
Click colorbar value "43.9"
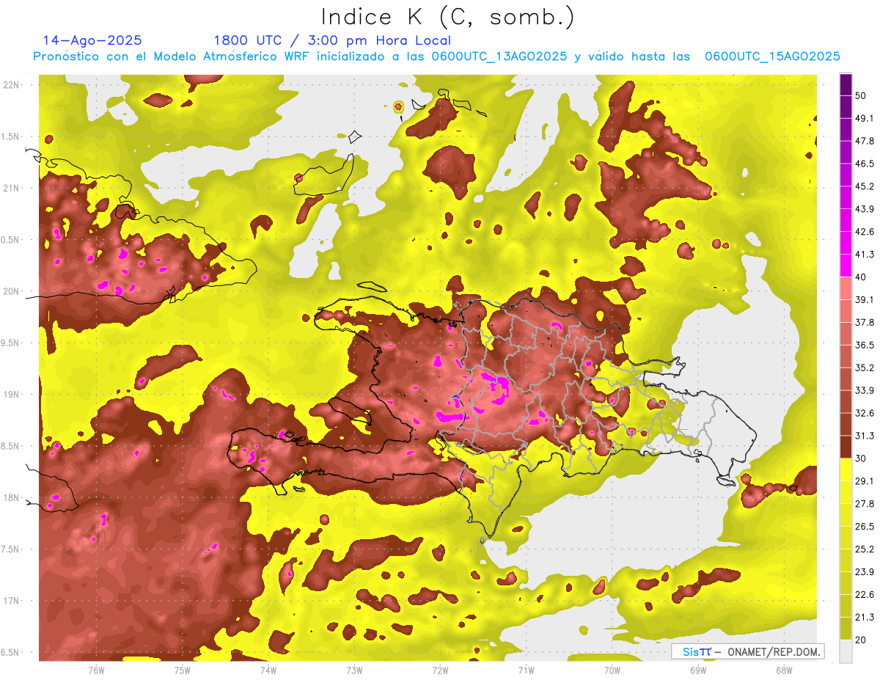(x=864, y=209)
